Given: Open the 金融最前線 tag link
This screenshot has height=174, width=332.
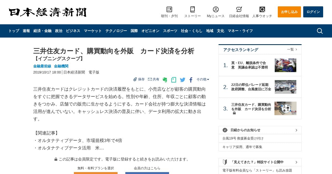Looking at the screenshot, I should (x=42, y=66).
